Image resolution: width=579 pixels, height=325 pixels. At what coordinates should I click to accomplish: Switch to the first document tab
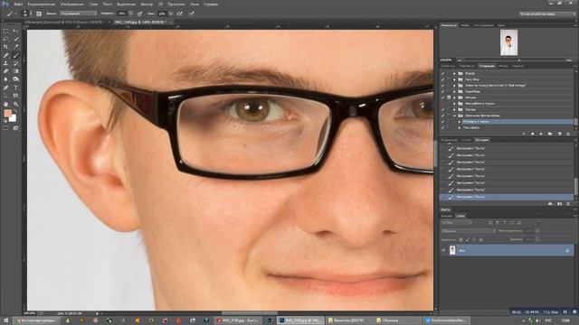pyautogui.click(x=64, y=22)
